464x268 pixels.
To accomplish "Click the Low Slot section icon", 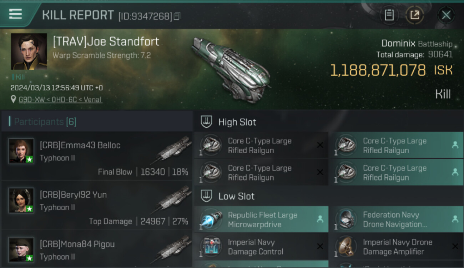I will click(x=207, y=196).
